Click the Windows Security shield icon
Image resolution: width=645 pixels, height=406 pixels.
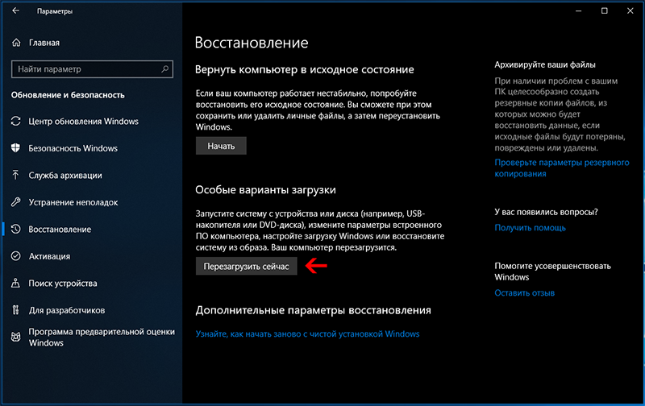pos(15,148)
